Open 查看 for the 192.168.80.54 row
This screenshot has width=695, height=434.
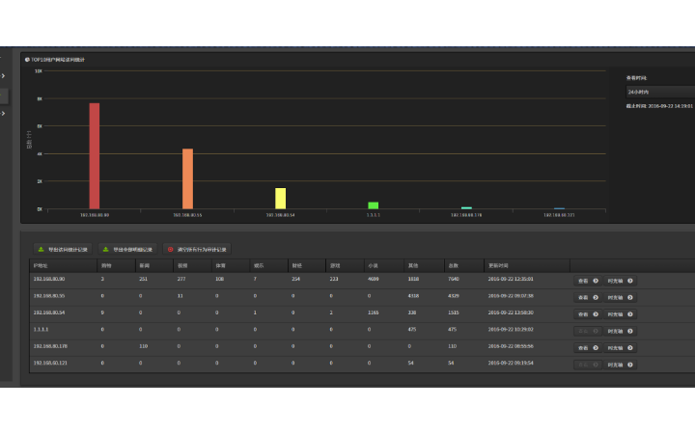(588, 314)
